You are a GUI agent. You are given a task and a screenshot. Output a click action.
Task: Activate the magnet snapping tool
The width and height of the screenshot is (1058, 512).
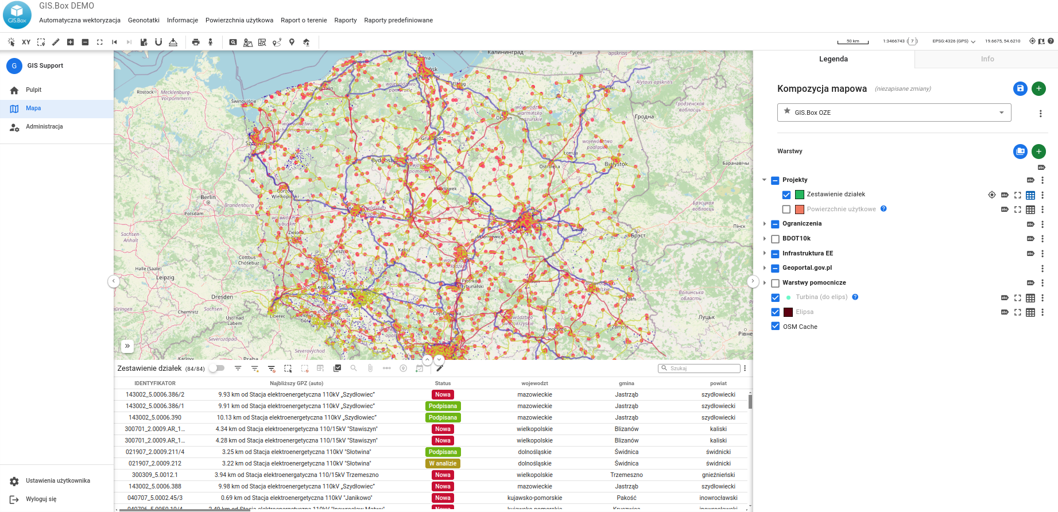tap(158, 42)
